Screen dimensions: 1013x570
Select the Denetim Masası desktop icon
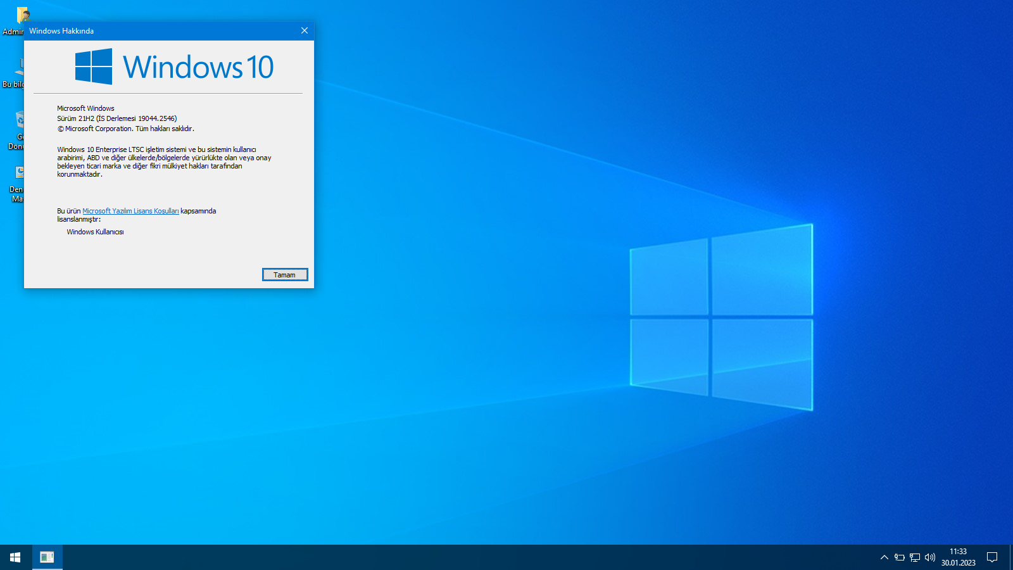(x=19, y=173)
